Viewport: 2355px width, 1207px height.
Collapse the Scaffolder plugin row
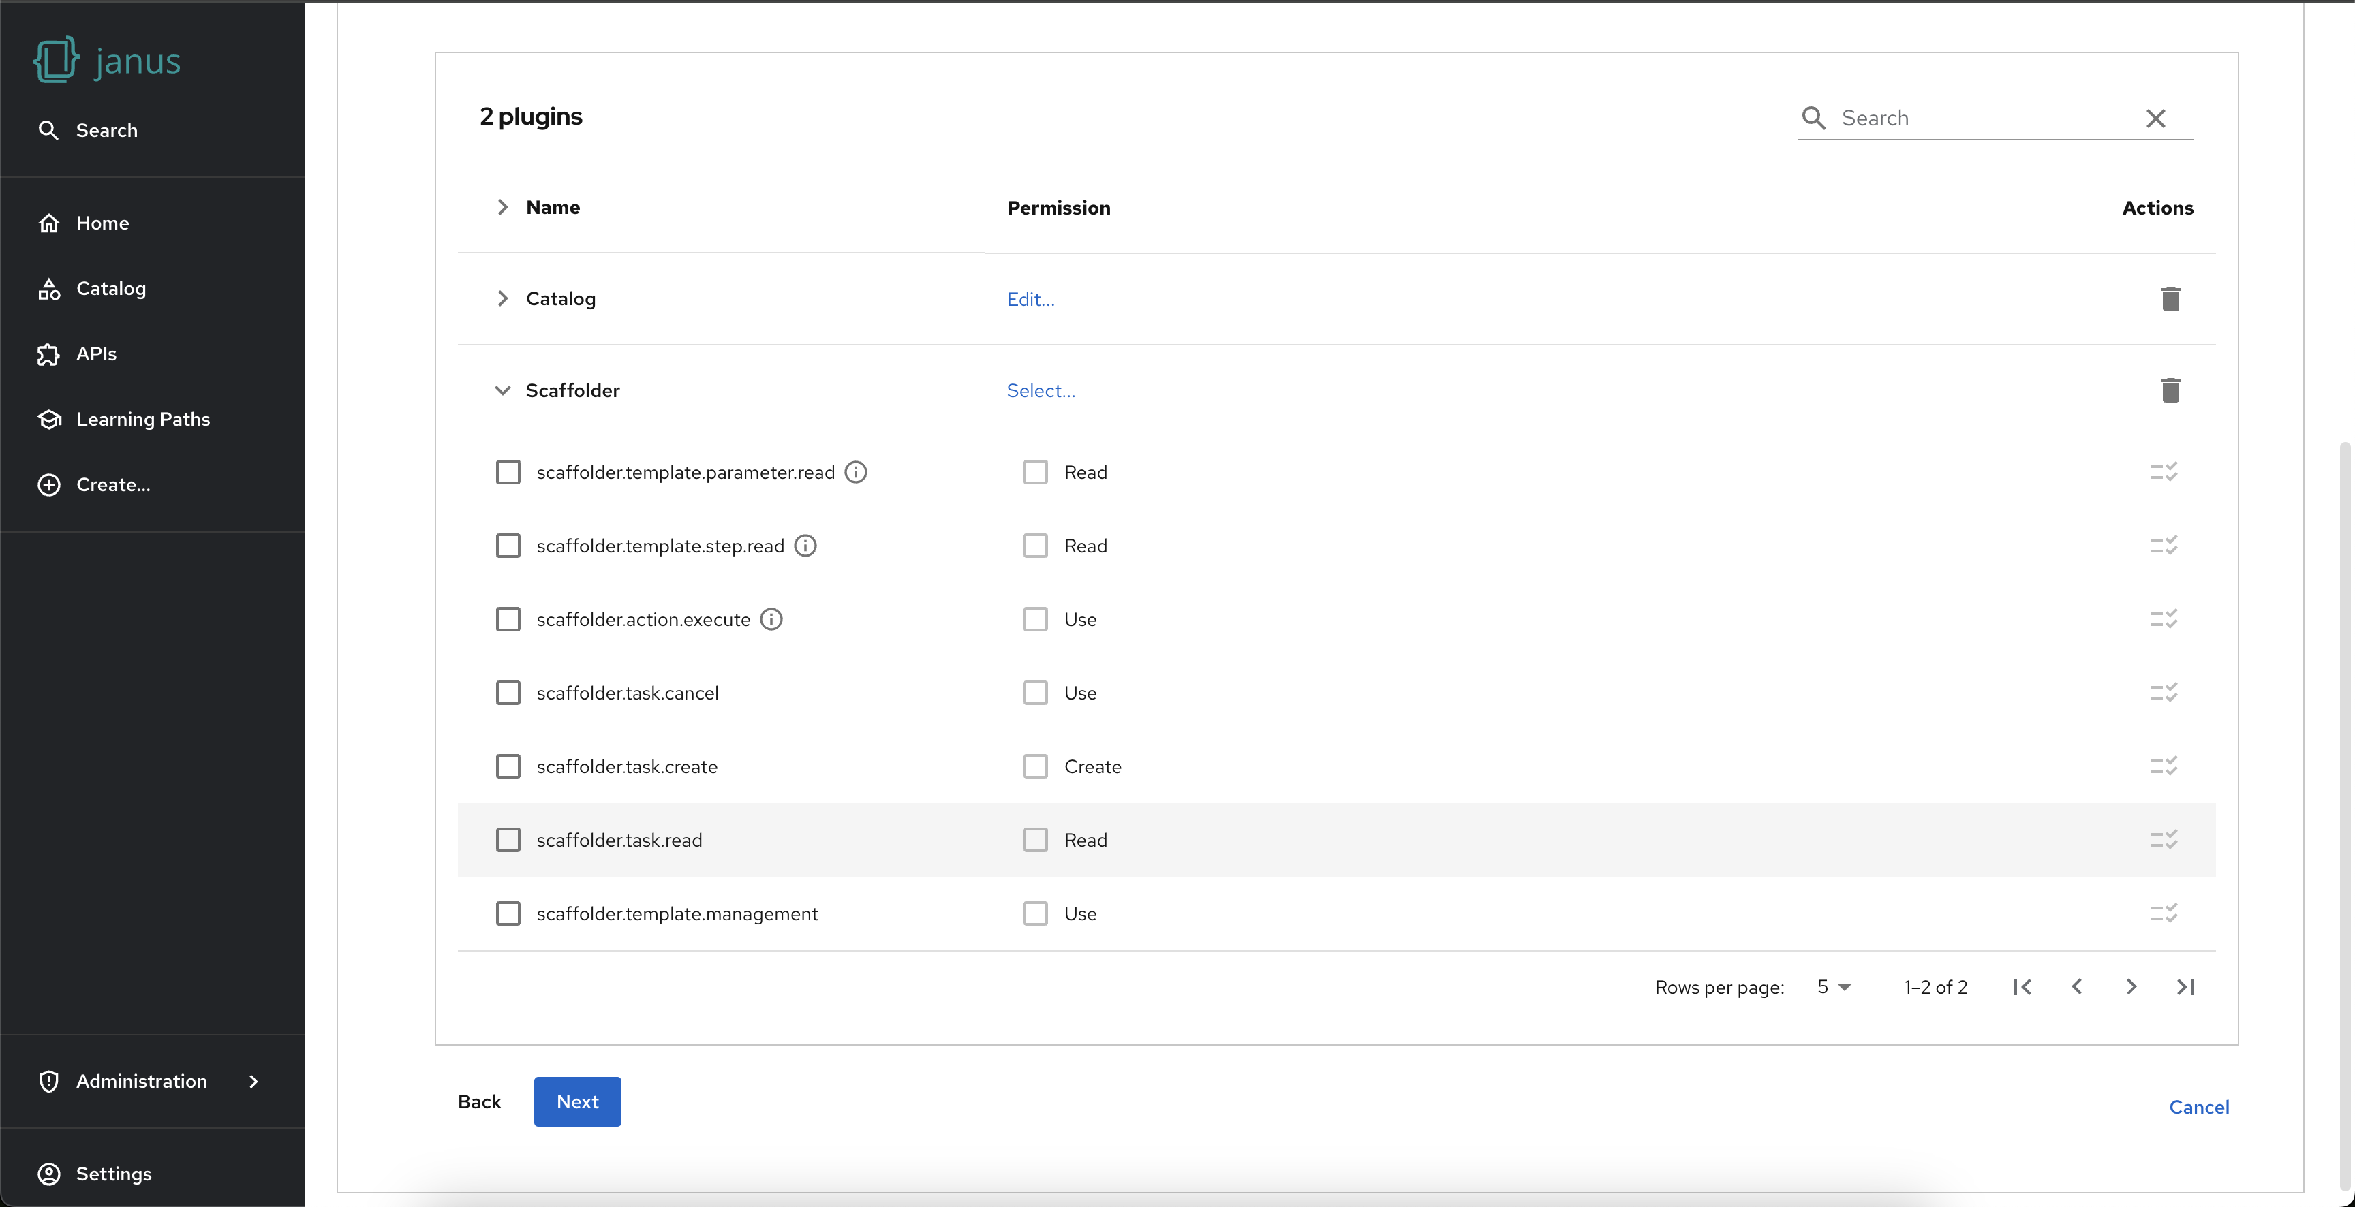[x=502, y=390]
